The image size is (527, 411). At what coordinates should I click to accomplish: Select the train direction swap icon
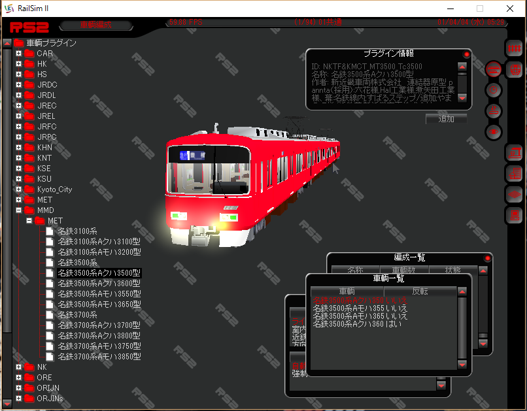pyautogui.click(x=494, y=111)
